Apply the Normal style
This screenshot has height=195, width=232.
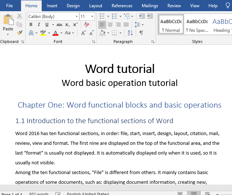coord(171,25)
